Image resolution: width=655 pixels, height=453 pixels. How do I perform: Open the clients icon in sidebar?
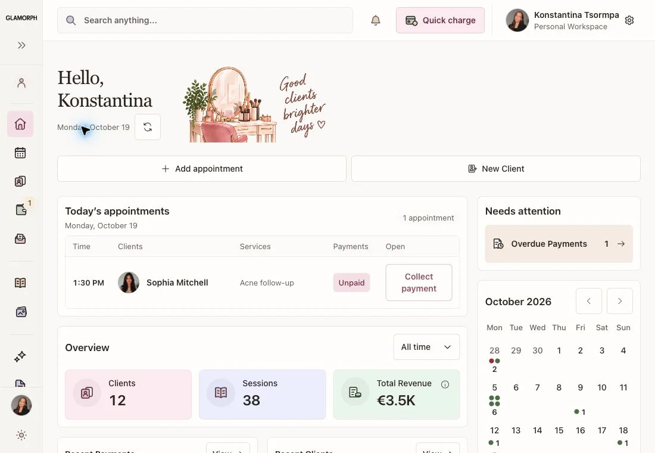point(20,181)
